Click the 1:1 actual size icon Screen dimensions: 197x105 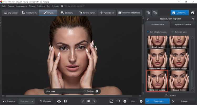pos(118,101)
